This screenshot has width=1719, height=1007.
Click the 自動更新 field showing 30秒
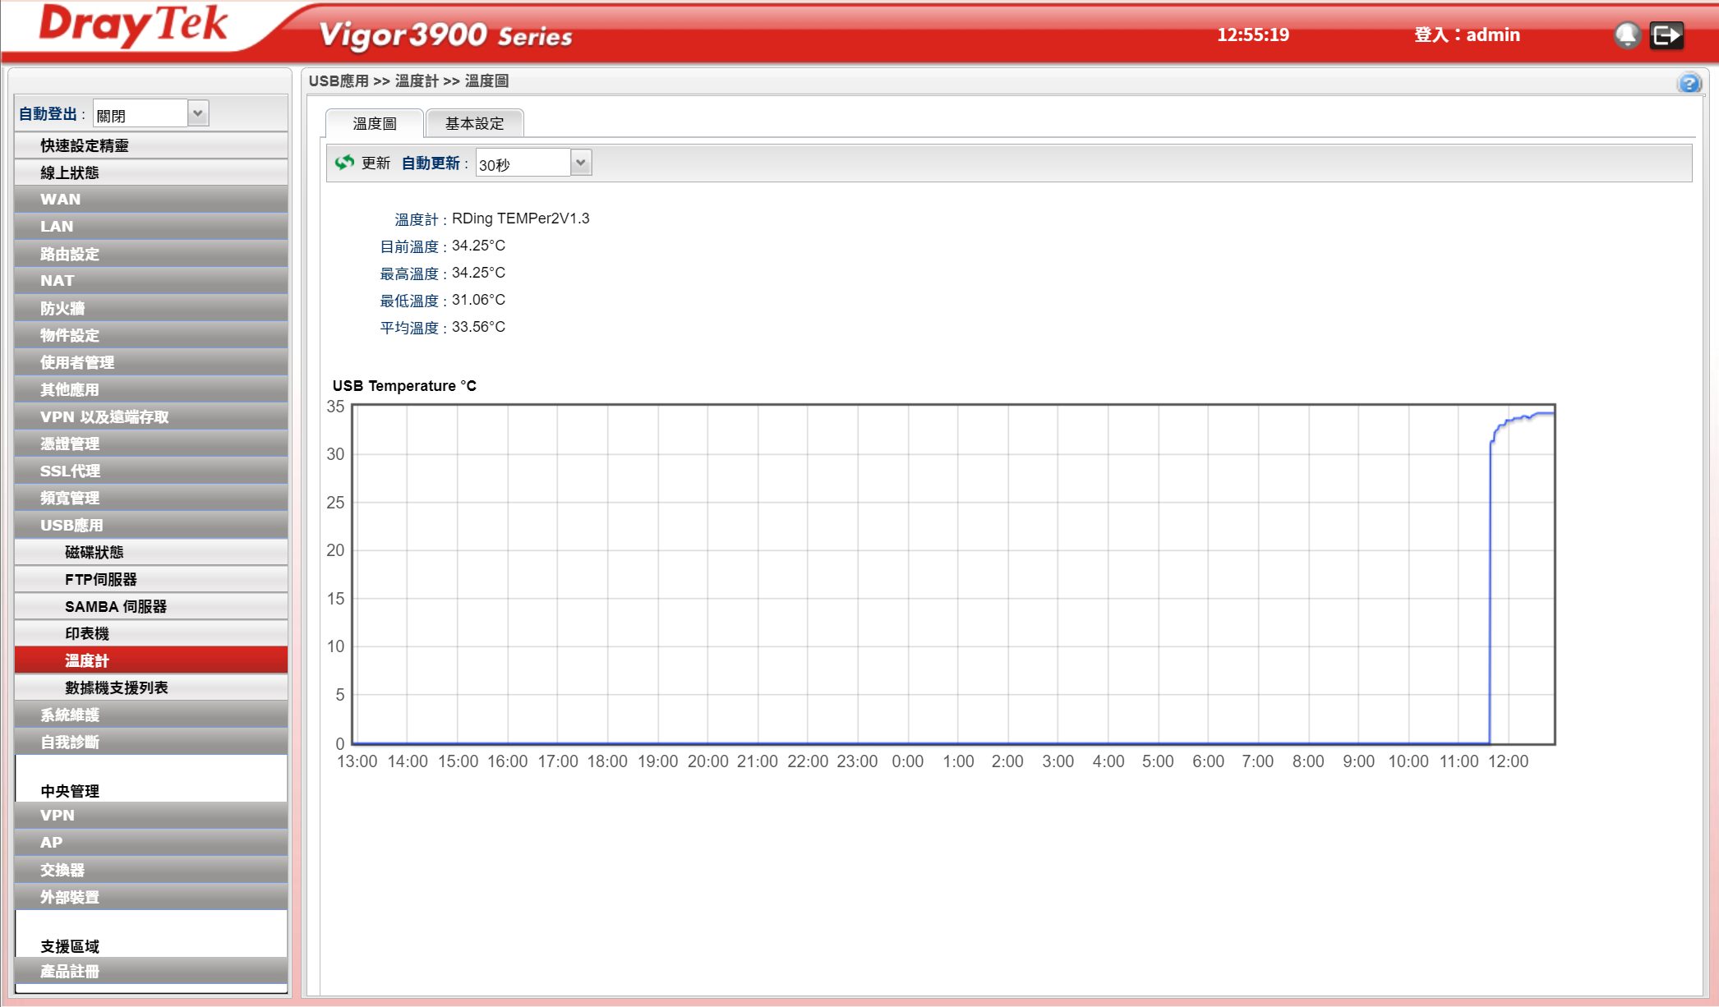[x=523, y=163]
